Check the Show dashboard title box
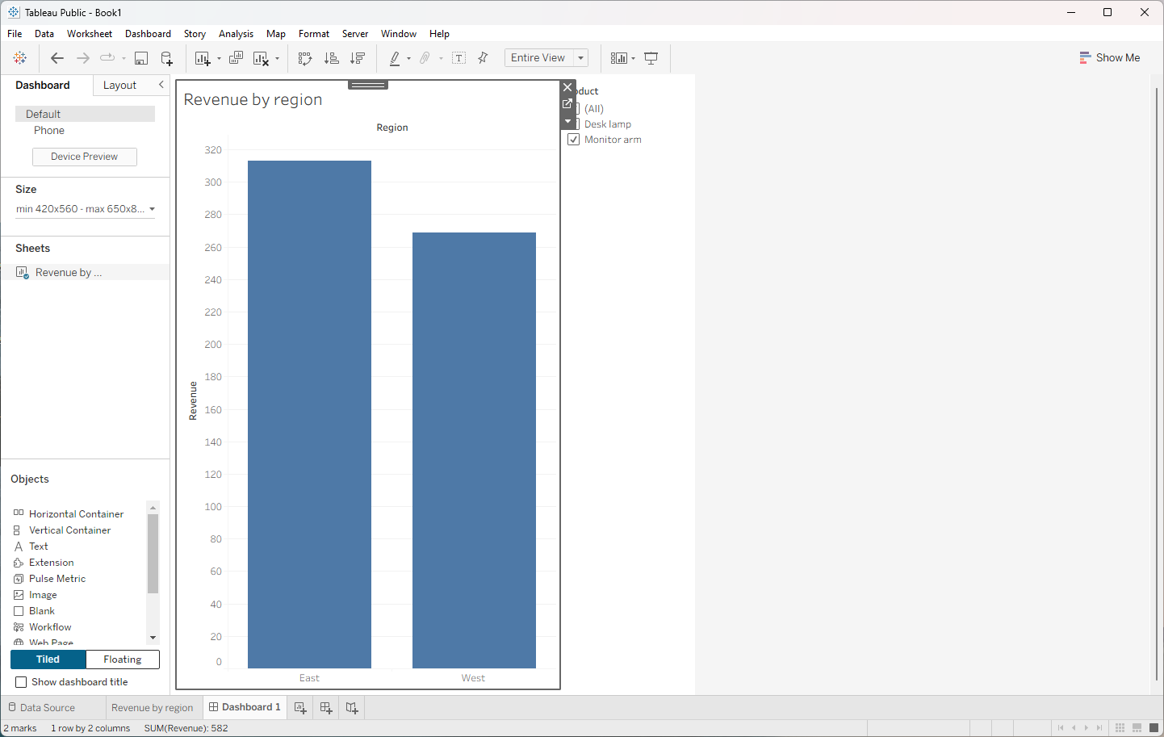Viewport: 1164px width, 737px height. 21,682
